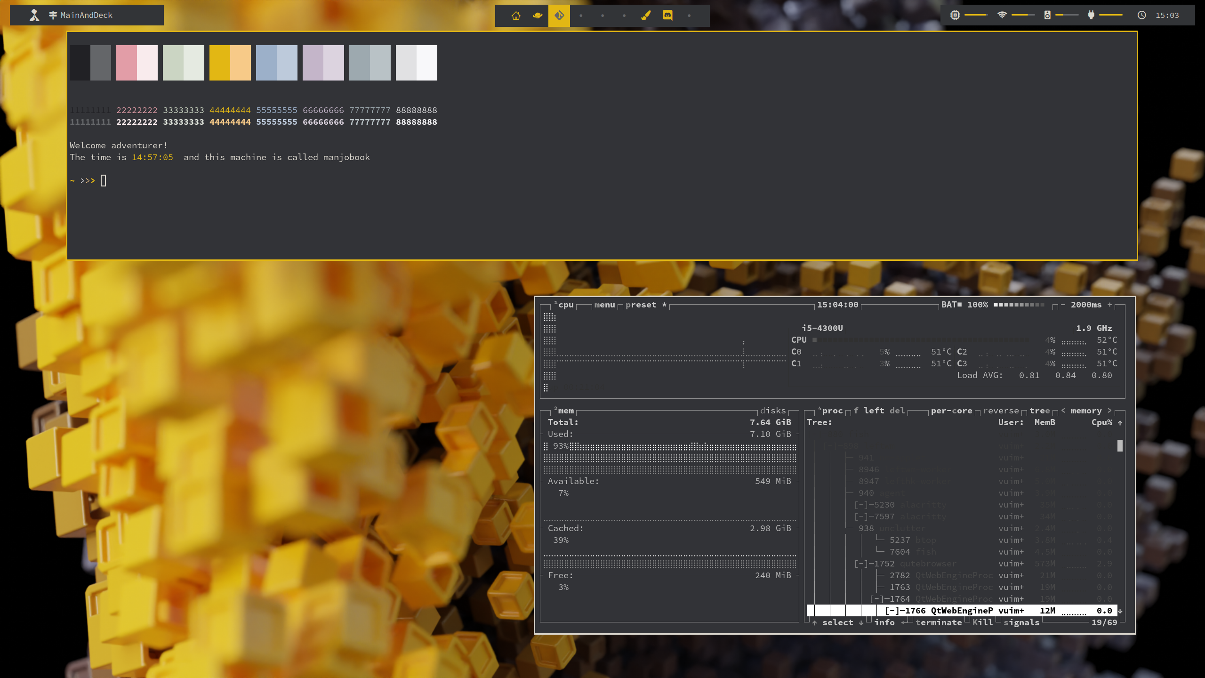Collapse the 1752 qutebrowser process tree
Screen dimensions: 1205x678
[x=861, y=564]
